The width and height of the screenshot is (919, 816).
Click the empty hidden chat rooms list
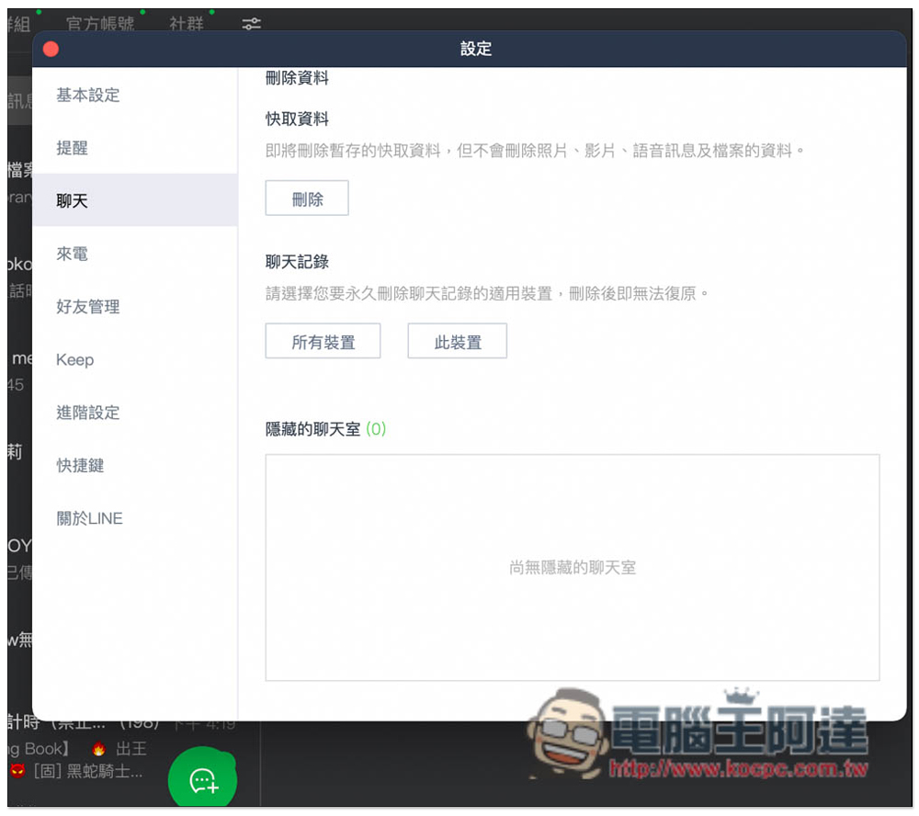coord(572,567)
